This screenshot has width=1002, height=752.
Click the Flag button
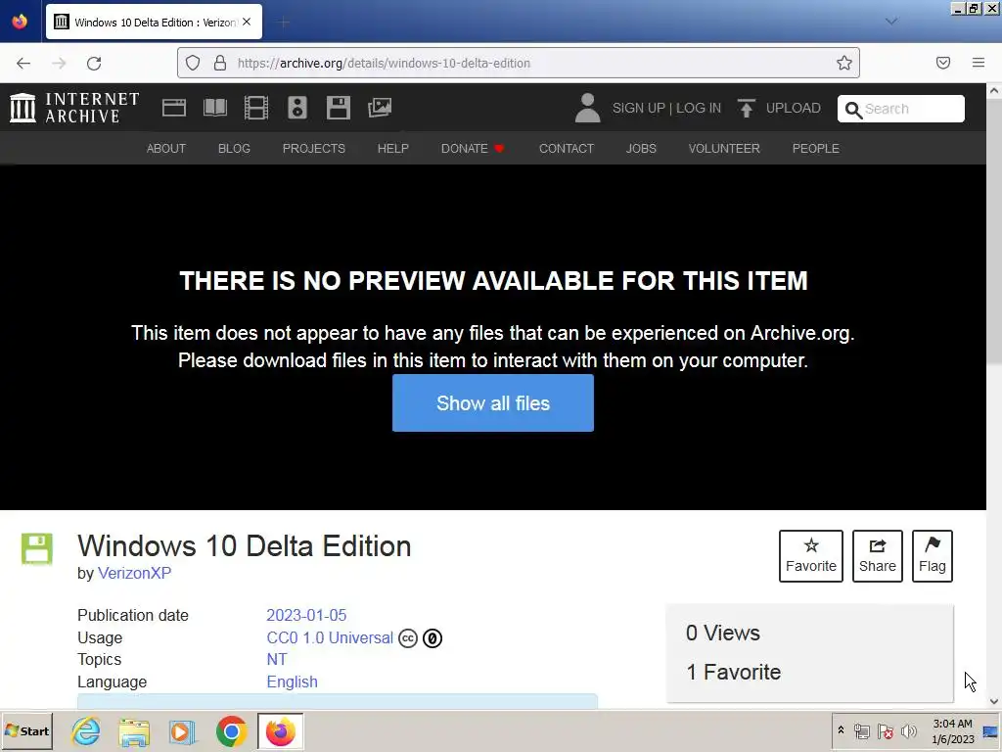click(933, 556)
